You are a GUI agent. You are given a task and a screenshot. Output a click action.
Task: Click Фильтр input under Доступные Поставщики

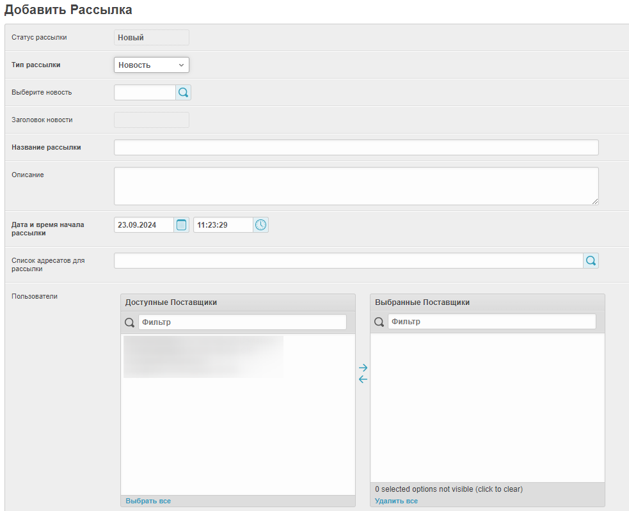coord(242,322)
